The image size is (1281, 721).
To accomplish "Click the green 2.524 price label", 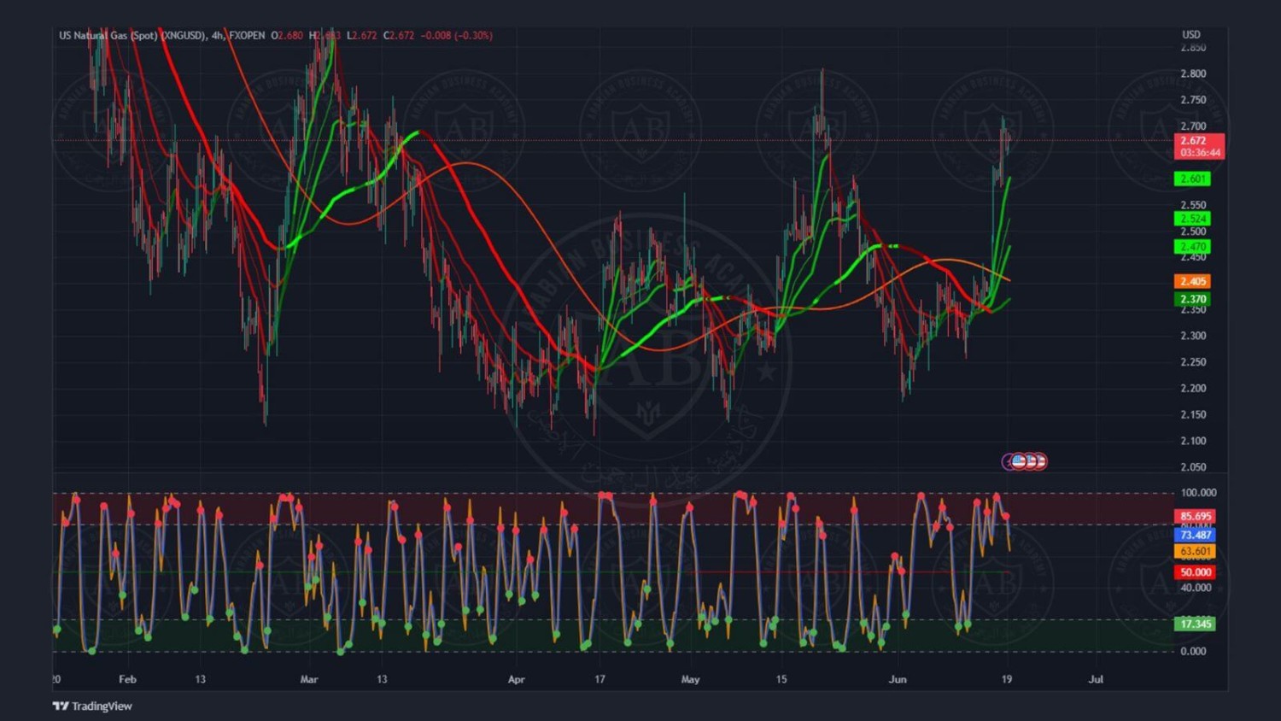I will click(1193, 219).
